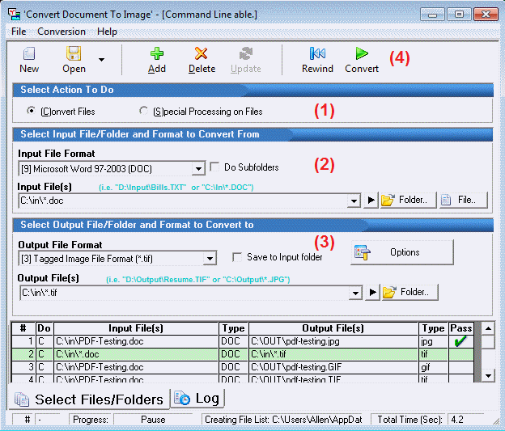Click the gif type cell in row 3
505x431 pixels.
[433, 367]
